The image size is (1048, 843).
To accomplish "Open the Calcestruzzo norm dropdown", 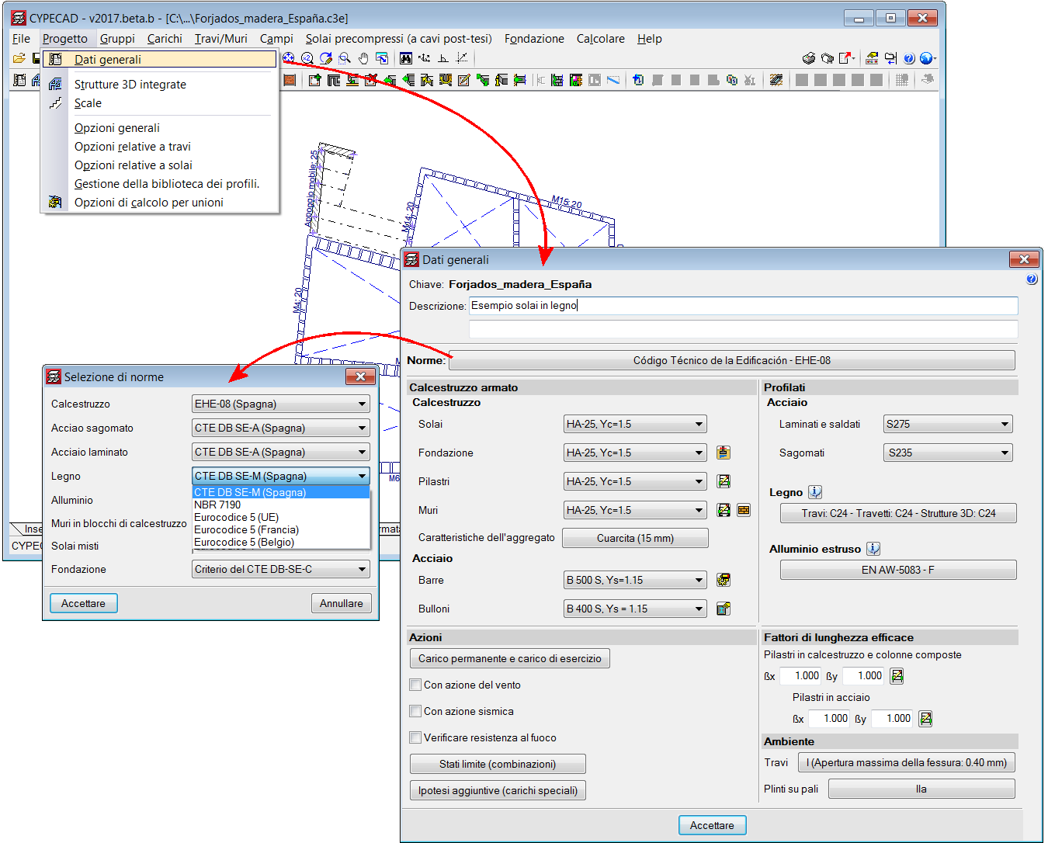I will pyautogui.click(x=281, y=404).
